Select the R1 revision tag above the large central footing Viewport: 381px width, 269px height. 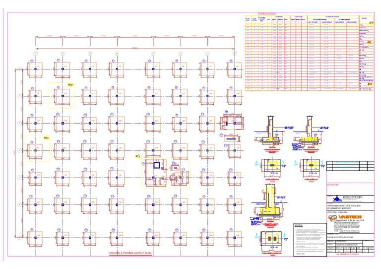pos(137,156)
